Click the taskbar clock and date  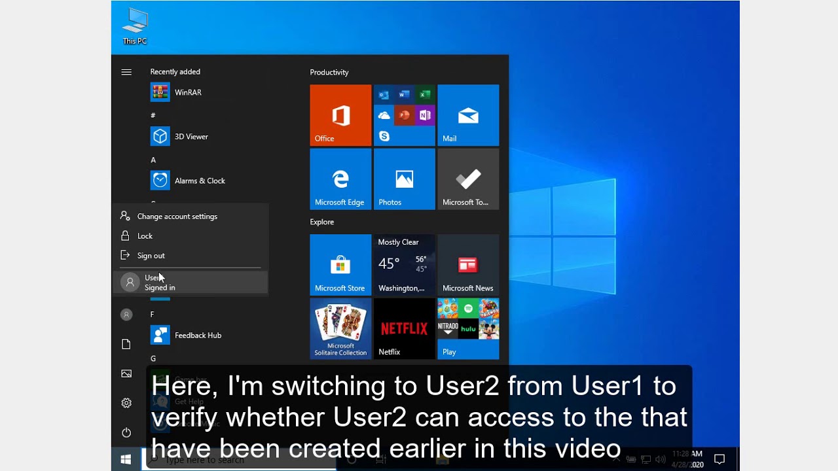tap(687, 459)
